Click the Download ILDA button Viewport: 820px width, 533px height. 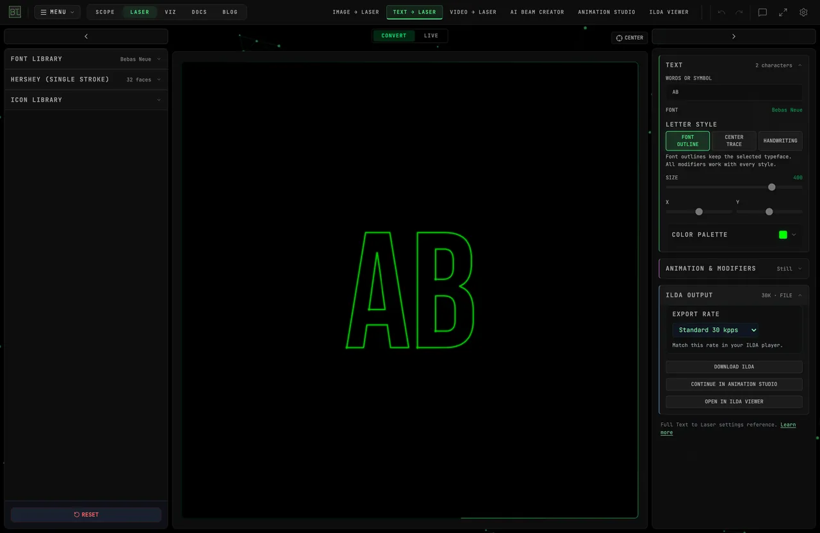pyautogui.click(x=734, y=367)
